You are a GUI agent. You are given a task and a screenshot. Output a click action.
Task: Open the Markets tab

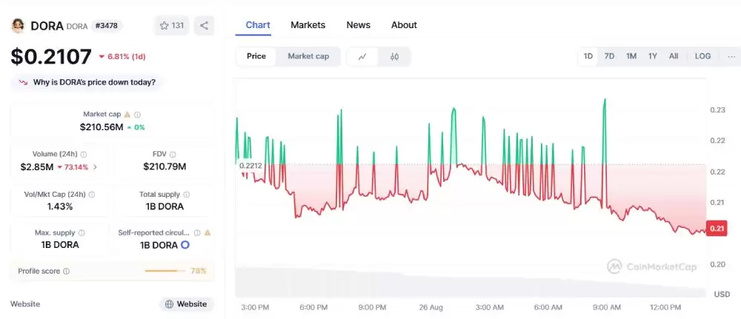pos(308,25)
